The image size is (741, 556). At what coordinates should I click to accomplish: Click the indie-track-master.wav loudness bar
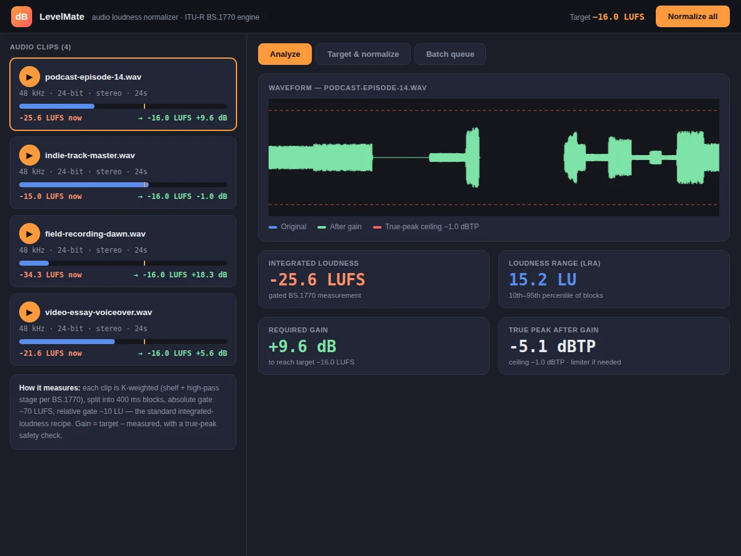coord(123,185)
